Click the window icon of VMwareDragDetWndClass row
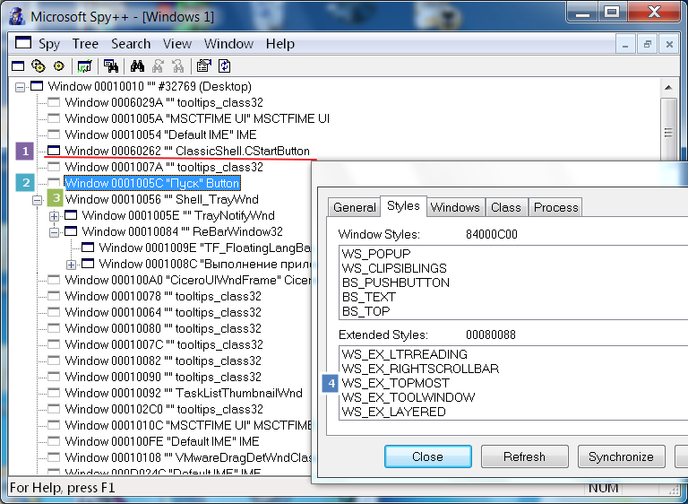The height and width of the screenshot is (504, 688). [x=54, y=457]
